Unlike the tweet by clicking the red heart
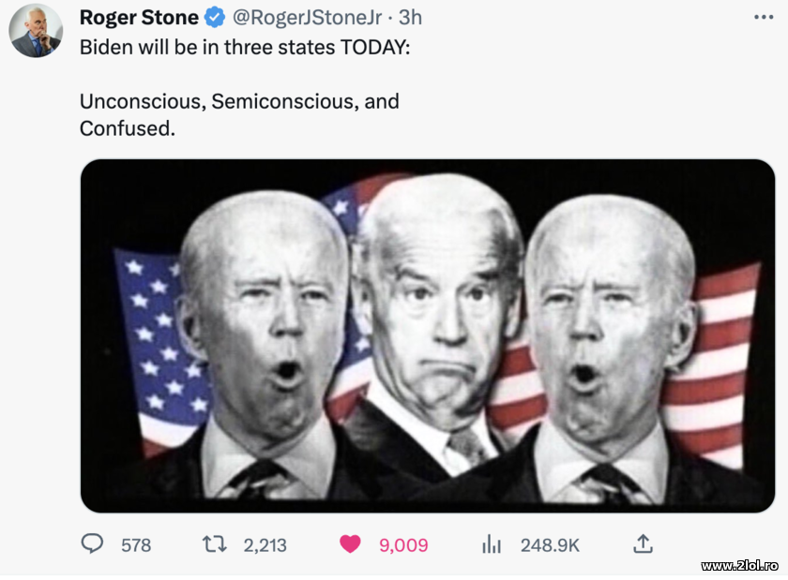The width and height of the screenshot is (788, 580). [x=351, y=544]
